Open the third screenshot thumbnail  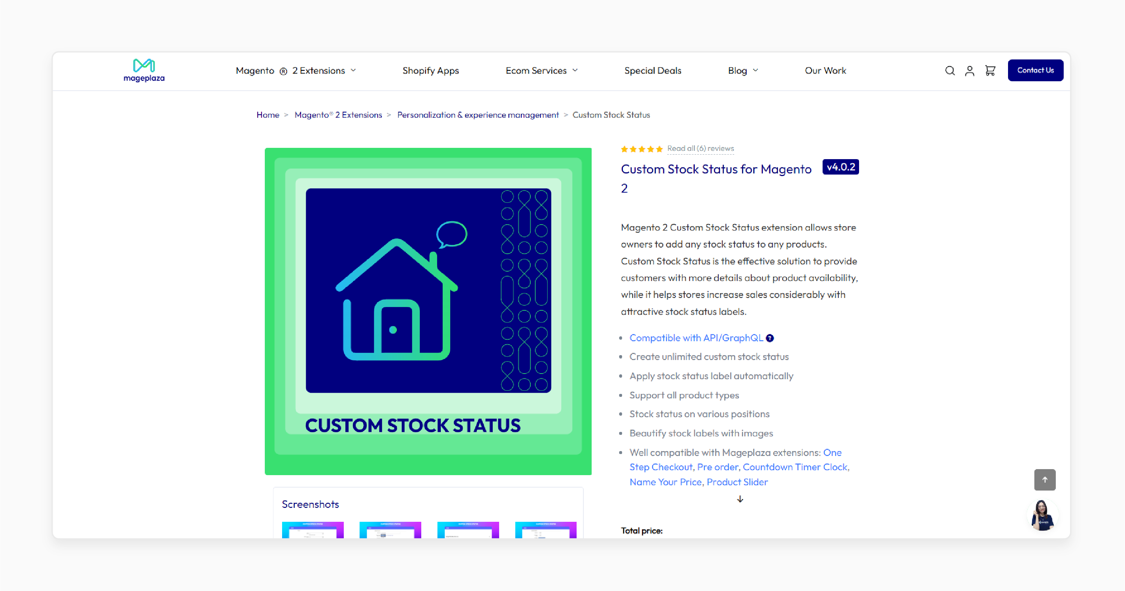(468, 530)
